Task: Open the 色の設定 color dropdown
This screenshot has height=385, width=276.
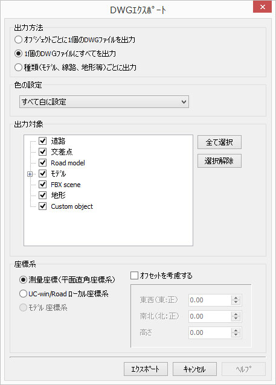Action: (x=104, y=101)
